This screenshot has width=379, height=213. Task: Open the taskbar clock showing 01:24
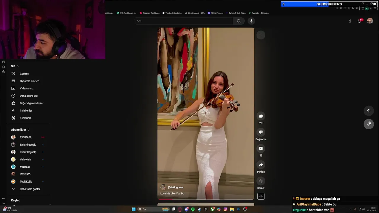click(x=371, y=209)
